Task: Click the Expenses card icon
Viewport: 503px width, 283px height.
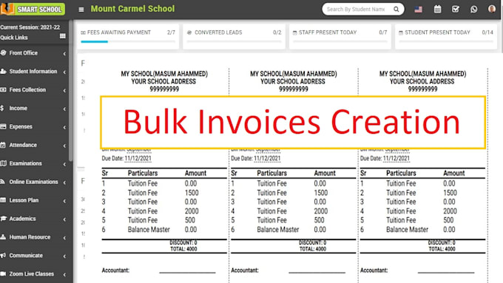Action: (x=3, y=126)
